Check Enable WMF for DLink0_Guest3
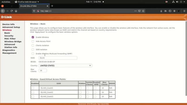This screenshot has height=105, width=187. click(95, 97)
